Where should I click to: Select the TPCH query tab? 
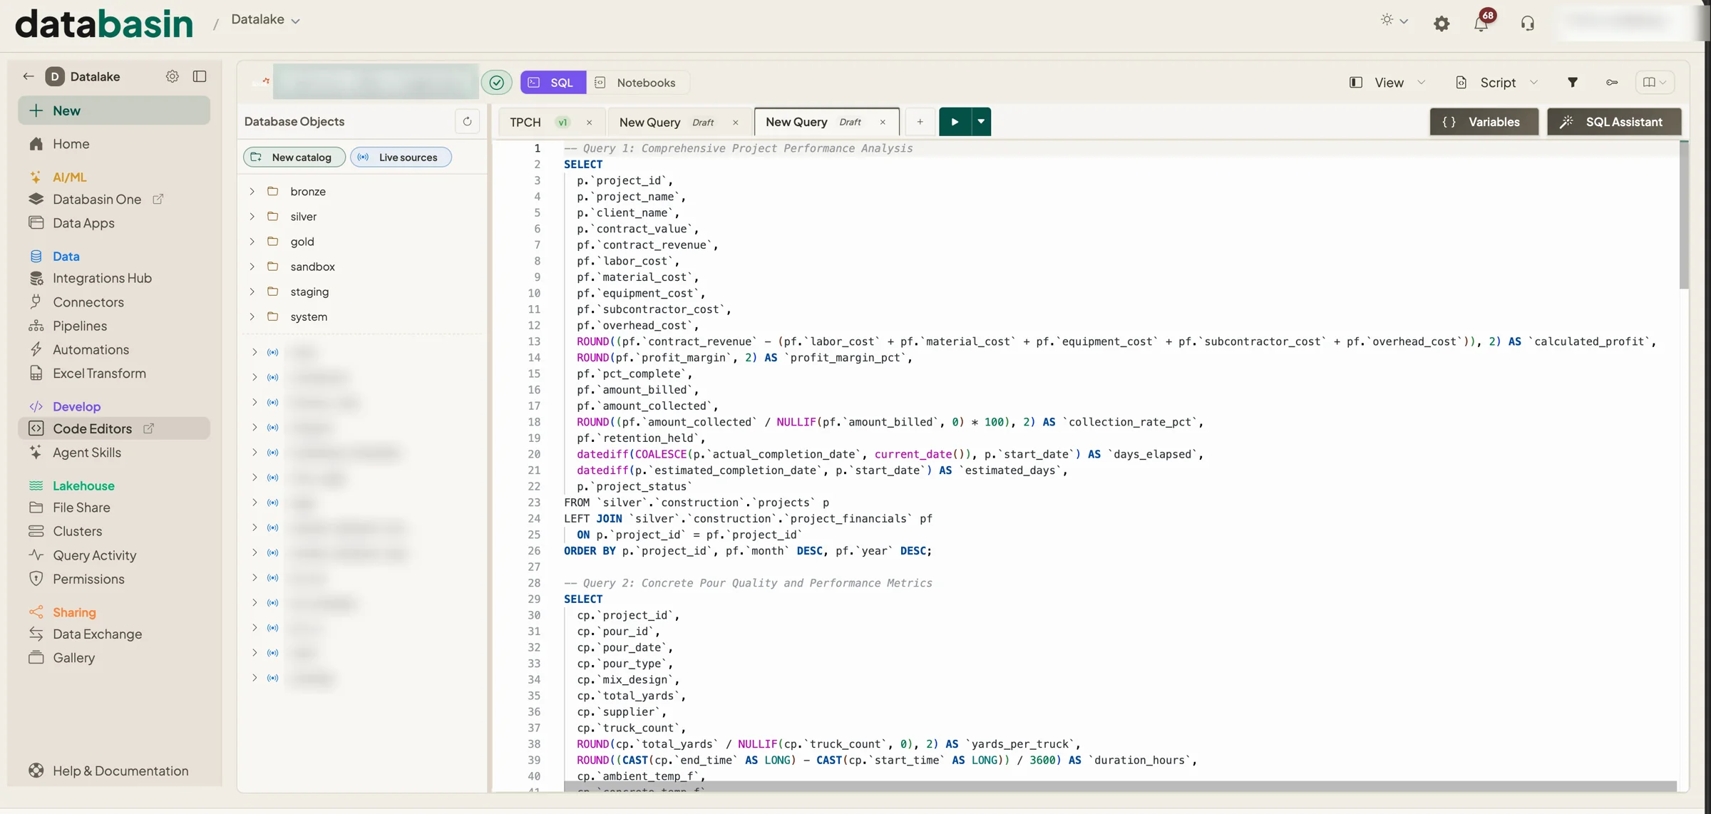[525, 122]
